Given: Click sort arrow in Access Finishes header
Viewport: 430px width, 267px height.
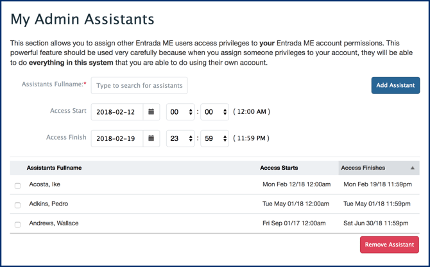Looking at the screenshot, I should coord(413,168).
